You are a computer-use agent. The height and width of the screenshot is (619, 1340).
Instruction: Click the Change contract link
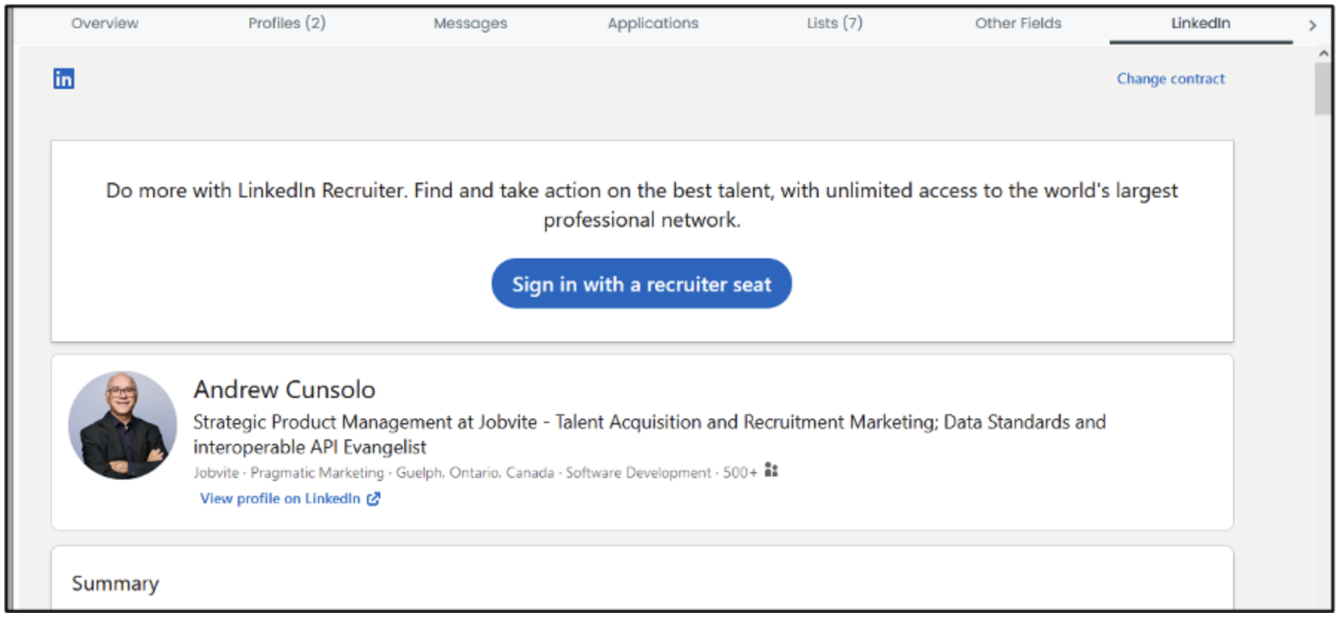[1171, 79]
